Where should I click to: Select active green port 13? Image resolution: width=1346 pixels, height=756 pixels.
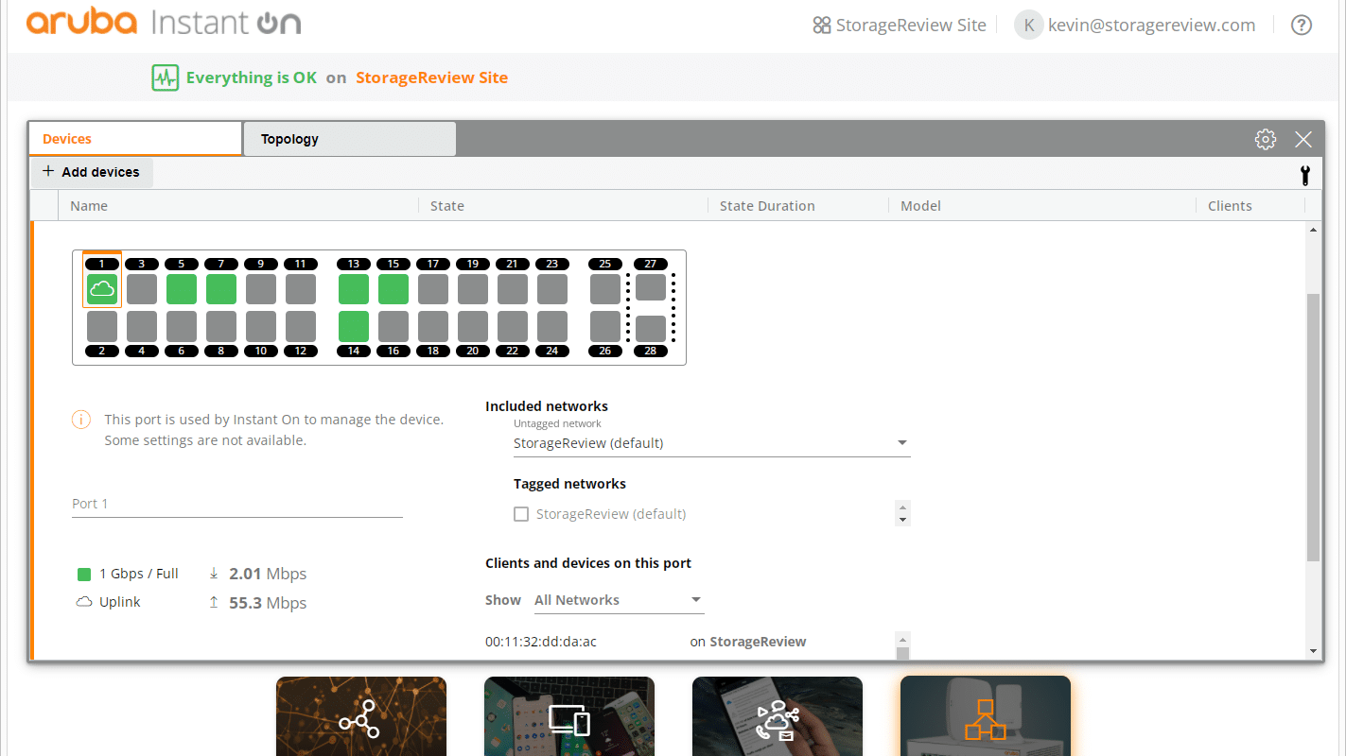pos(354,289)
